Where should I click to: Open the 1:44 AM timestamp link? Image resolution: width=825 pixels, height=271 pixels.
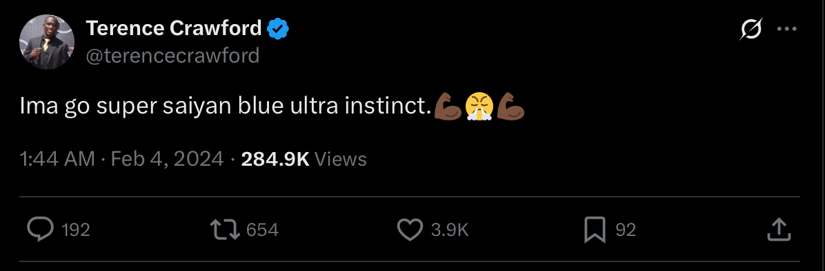(x=57, y=158)
